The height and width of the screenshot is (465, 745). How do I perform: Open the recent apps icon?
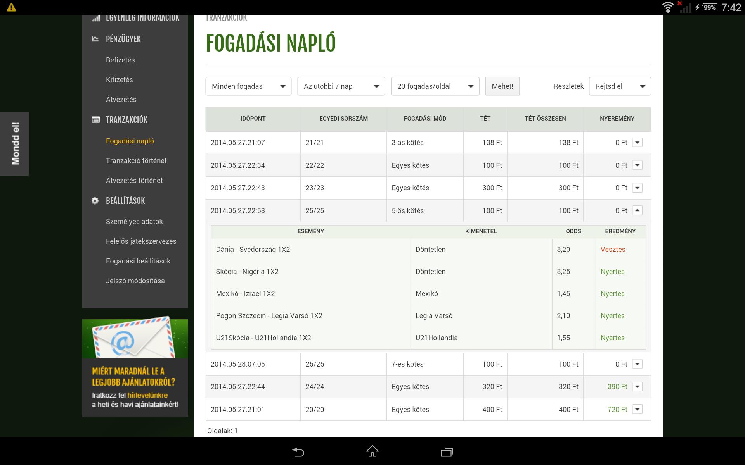click(447, 452)
